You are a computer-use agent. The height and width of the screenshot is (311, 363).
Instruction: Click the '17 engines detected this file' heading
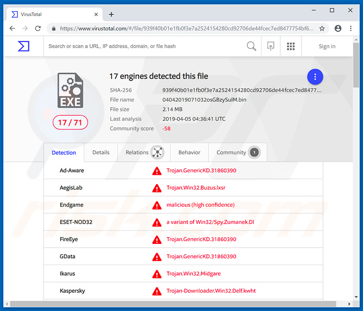(159, 76)
